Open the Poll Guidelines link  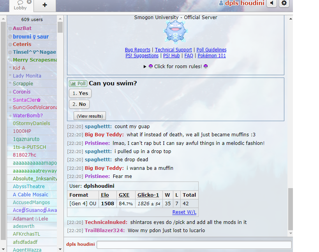click(211, 50)
